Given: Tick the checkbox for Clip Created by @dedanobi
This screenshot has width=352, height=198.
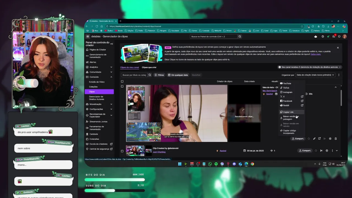Looking at the screenshot, I should [x=122, y=151].
